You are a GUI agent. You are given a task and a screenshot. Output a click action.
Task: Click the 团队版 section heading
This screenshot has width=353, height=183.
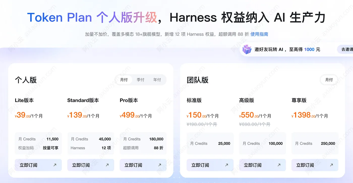tap(197, 80)
